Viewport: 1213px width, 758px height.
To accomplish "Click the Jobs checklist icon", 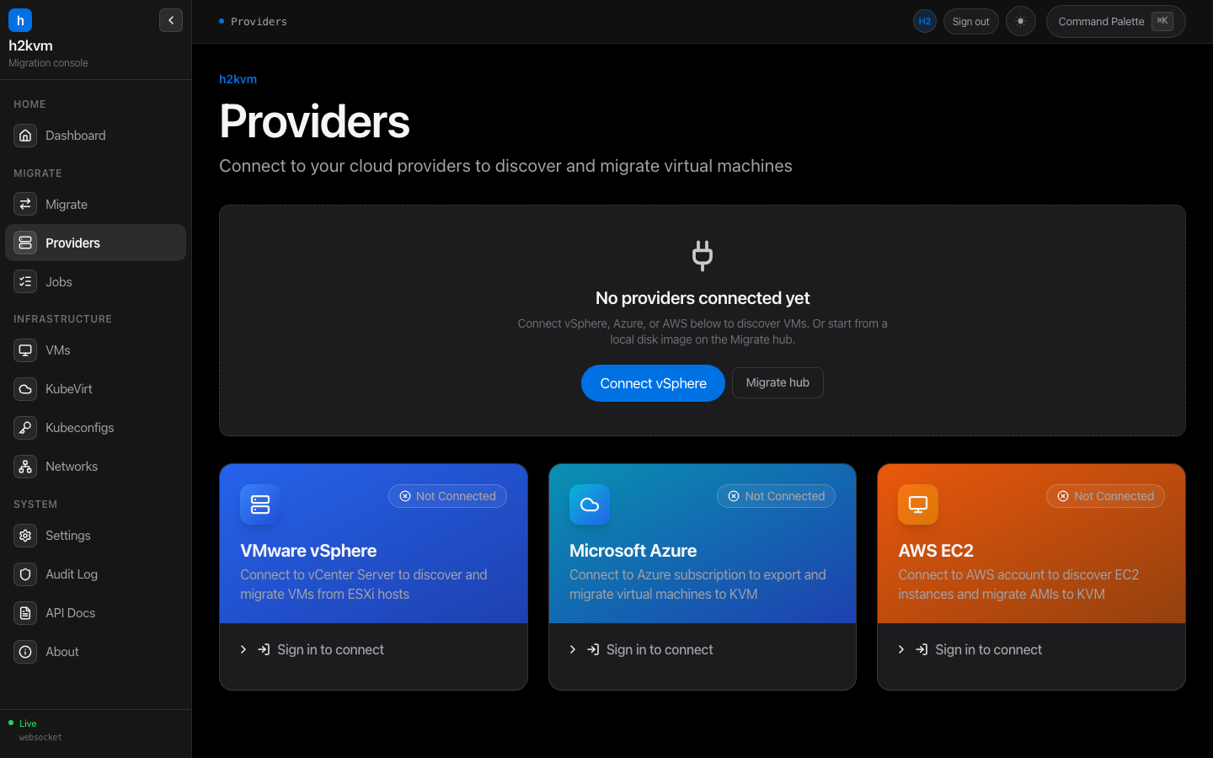I will [x=25, y=282].
